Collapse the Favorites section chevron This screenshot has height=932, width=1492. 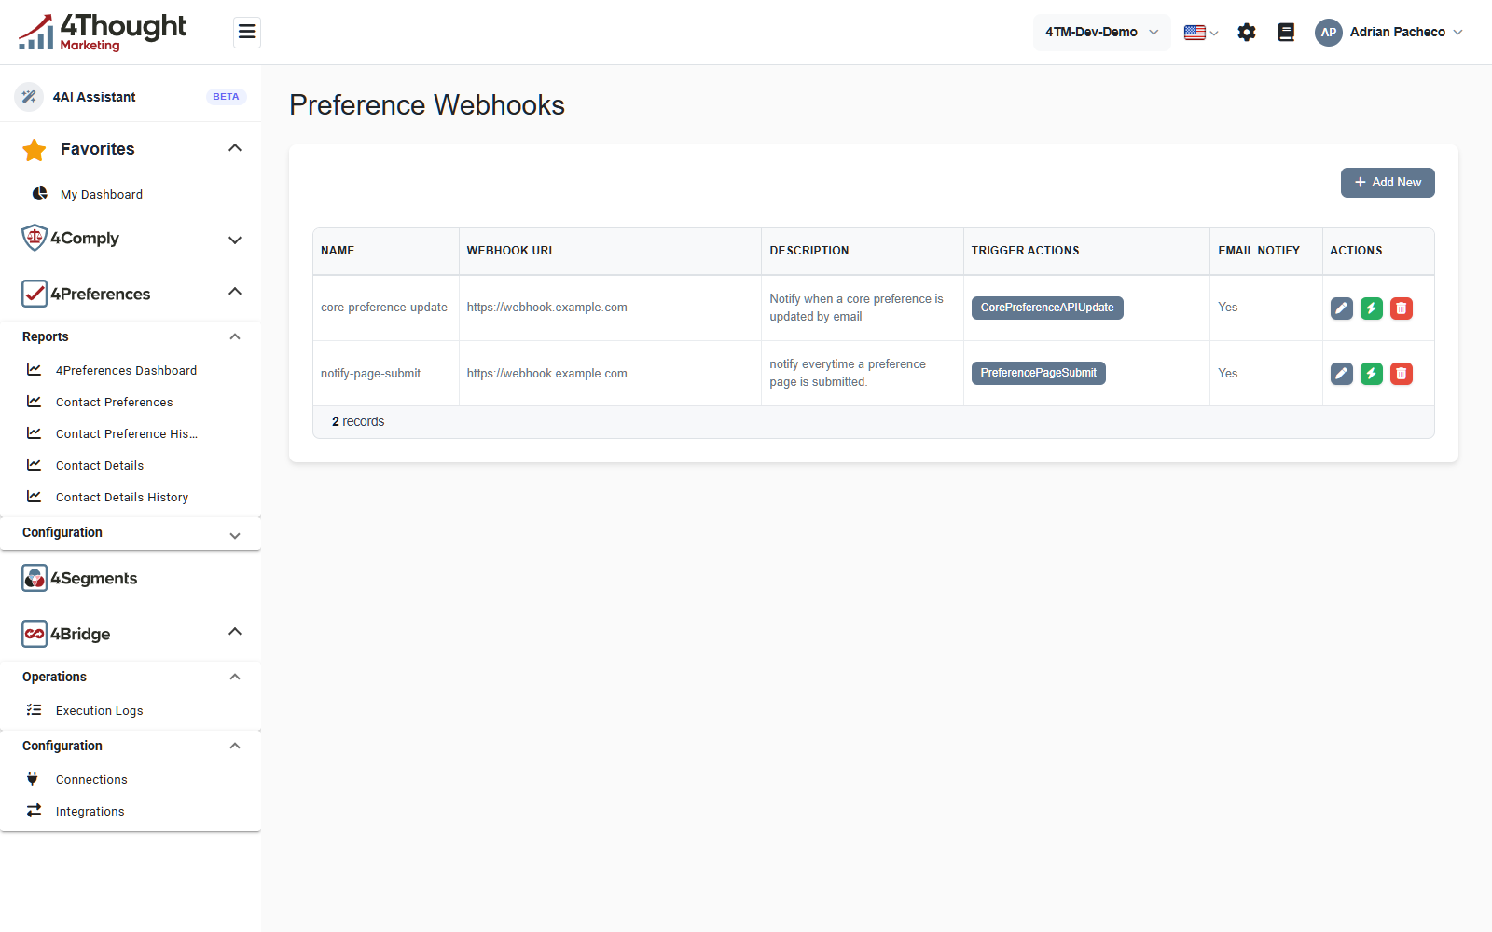(235, 148)
